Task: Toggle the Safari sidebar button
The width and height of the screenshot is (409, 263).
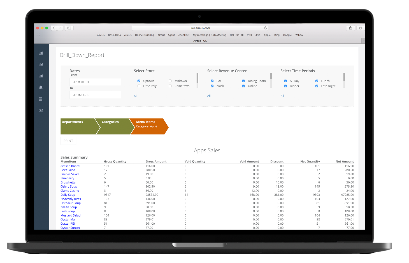Action: [69, 28]
